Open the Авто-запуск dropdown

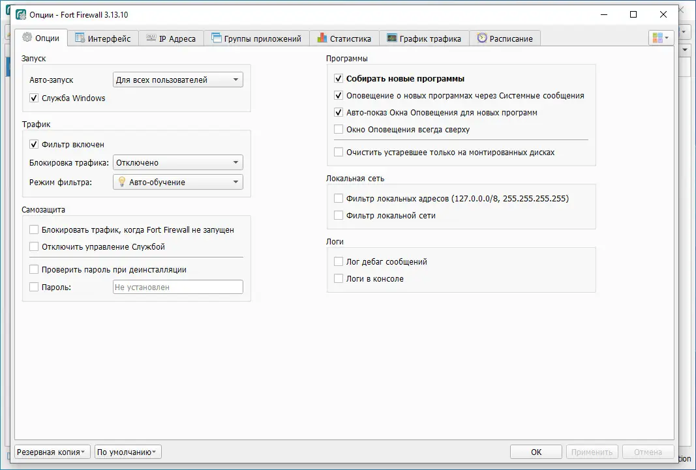177,80
